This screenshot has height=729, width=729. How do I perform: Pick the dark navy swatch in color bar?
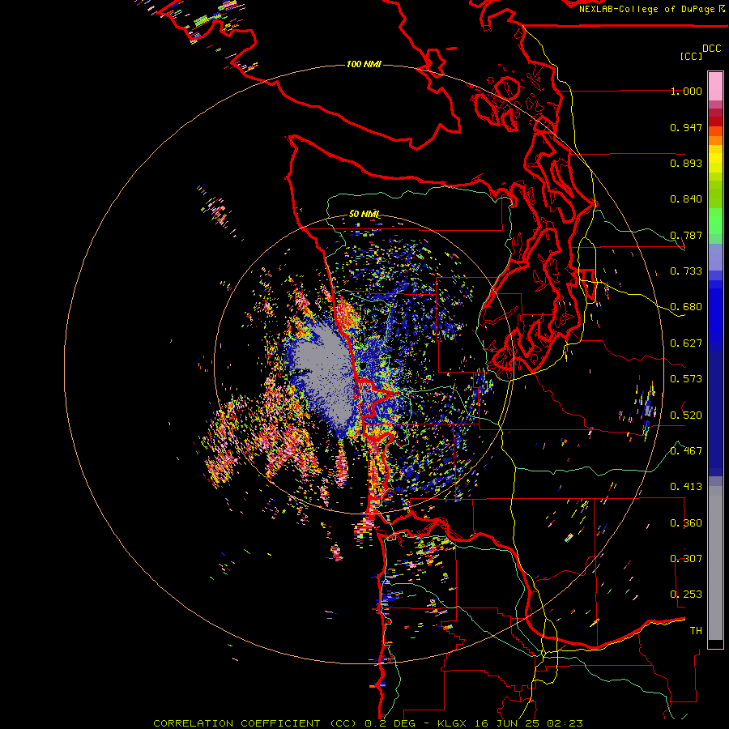point(715,410)
